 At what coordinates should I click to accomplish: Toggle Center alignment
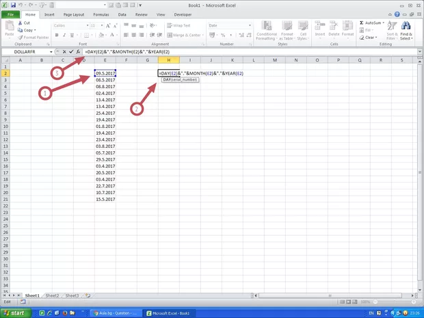[133, 35]
